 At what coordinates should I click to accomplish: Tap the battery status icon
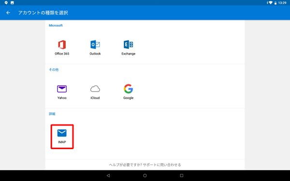pyautogui.click(x=275, y=3)
